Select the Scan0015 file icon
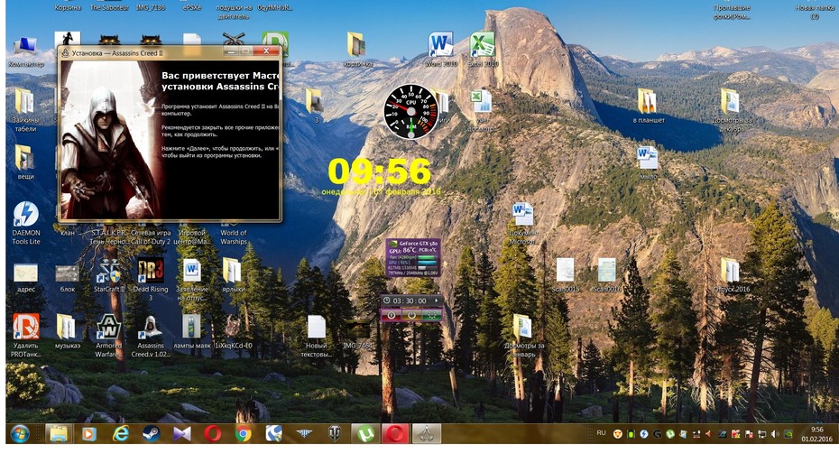Image resolution: width=839 pixels, height=472 pixels. (565, 274)
